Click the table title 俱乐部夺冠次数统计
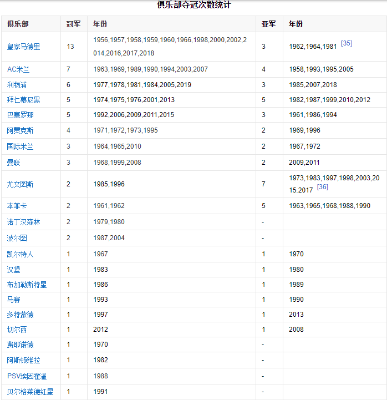This screenshot has height=400, width=387. [x=194, y=4]
